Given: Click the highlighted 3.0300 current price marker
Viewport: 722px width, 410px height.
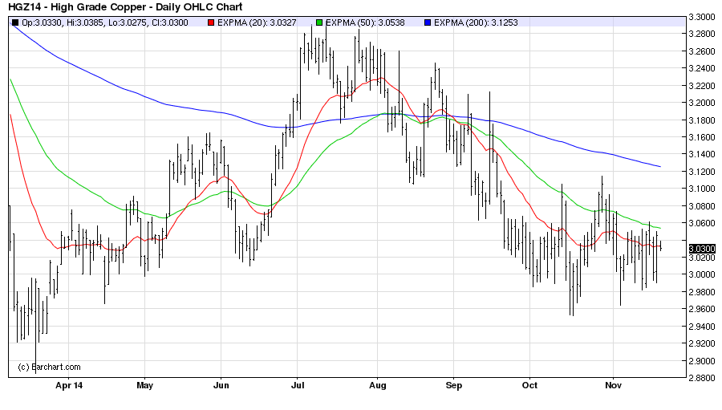Looking at the screenshot, I should pyautogui.click(x=702, y=249).
